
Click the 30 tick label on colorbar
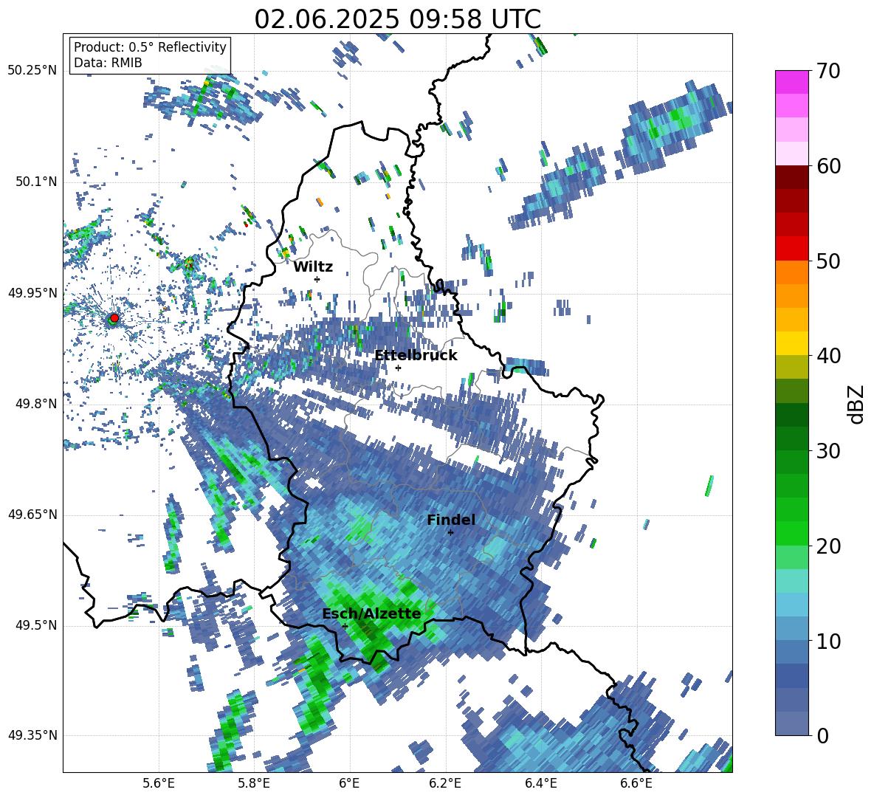pyautogui.click(x=828, y=450)
